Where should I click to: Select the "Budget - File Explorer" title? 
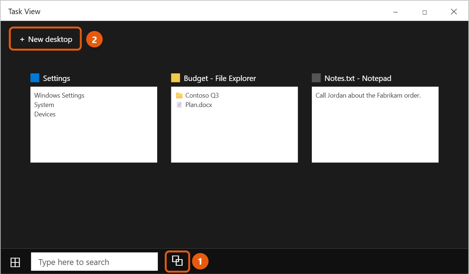[220, 78]
